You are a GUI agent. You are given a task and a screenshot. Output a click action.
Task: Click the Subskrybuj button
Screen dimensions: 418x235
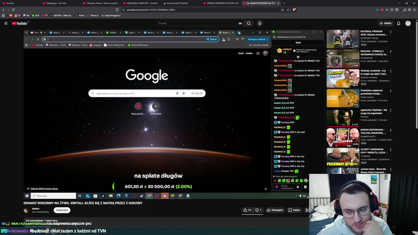(x=62, y=210)
